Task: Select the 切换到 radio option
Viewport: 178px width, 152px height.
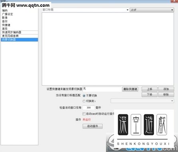Action: pyautogui.click(x=84, y=101)
